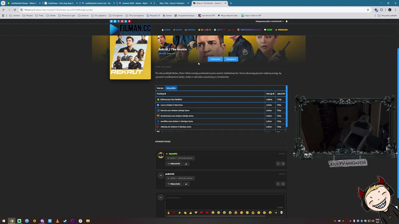Open the Pomoce do gier bookmarks folder
Image resolution: width=399 pixels, height=224 pixels.
(x=67, y=16)
